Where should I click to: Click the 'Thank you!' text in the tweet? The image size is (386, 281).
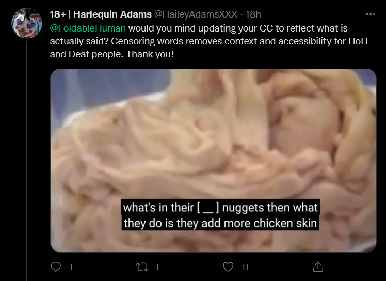(x=150, y=54)
